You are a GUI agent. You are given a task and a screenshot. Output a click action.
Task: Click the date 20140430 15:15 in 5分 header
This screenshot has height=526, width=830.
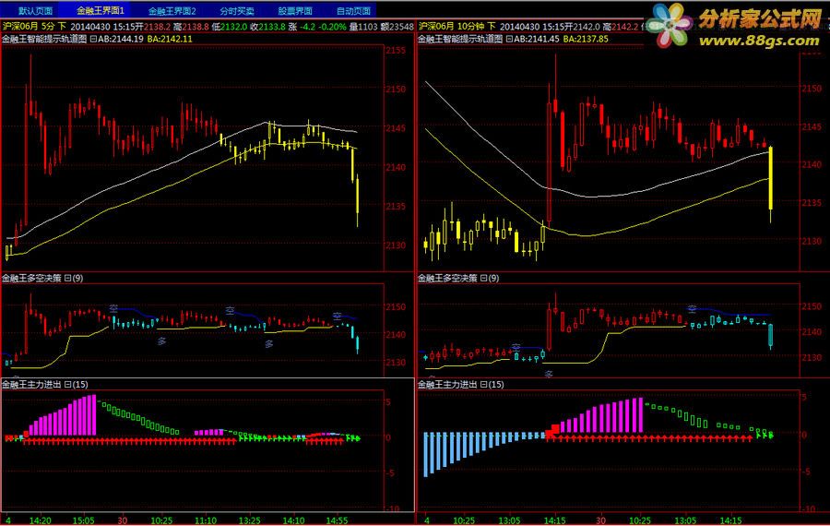tap(101, 26)
